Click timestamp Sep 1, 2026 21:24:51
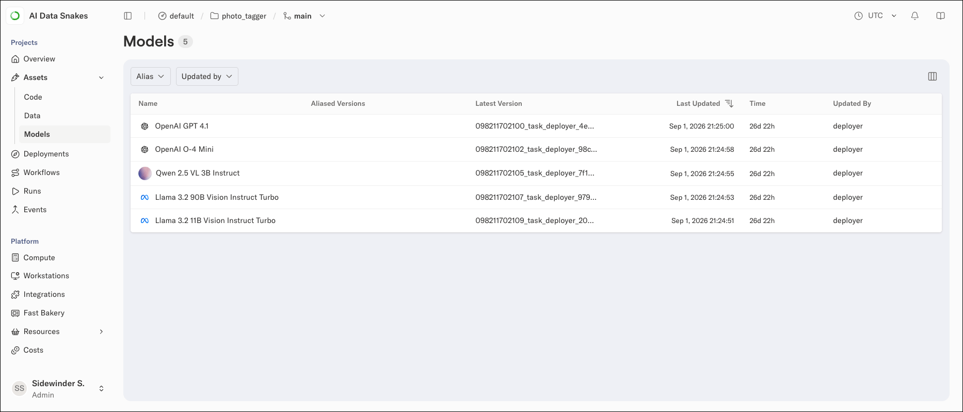The height and width of the screenshot is (412, 963). coord(702,220)
